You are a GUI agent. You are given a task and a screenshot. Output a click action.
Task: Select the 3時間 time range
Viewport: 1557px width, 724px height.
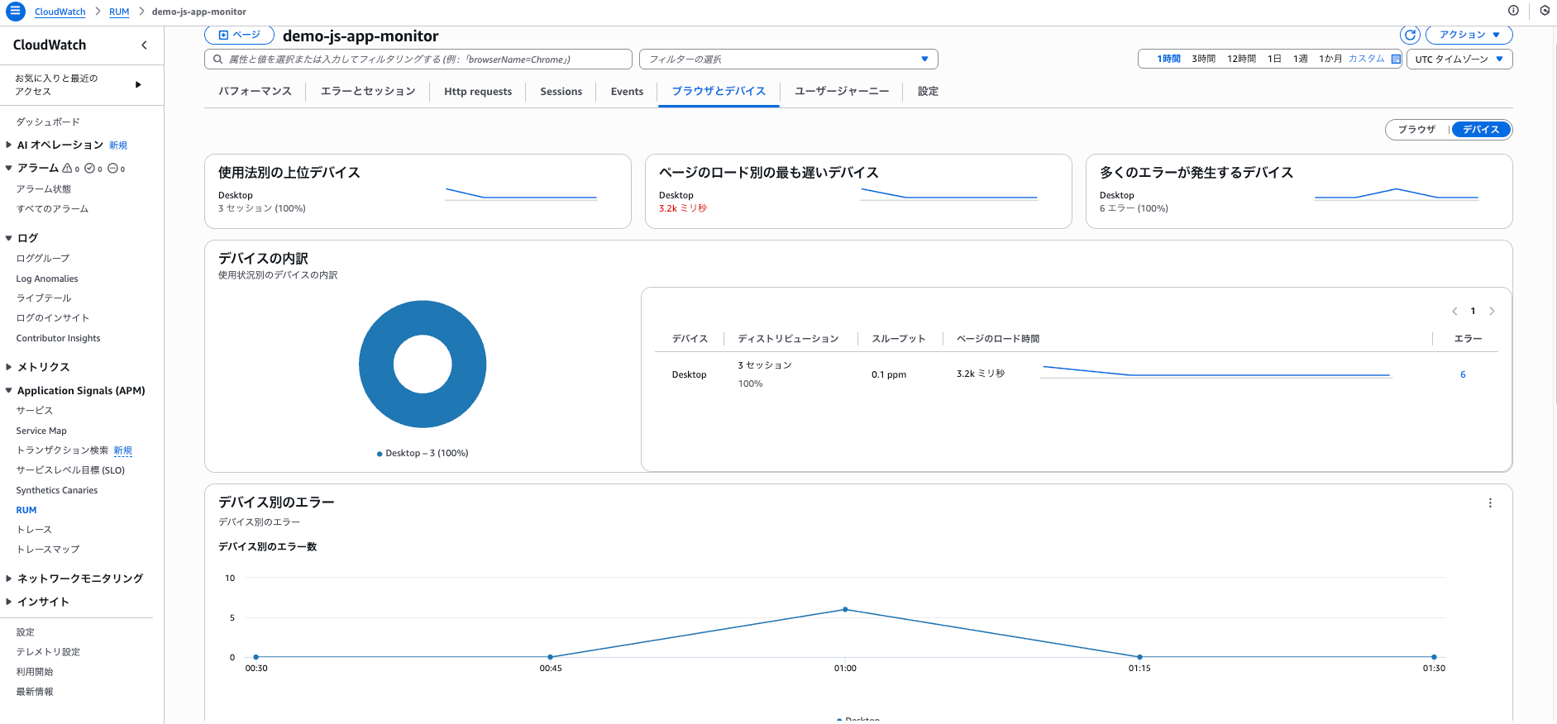(1203, 59)
